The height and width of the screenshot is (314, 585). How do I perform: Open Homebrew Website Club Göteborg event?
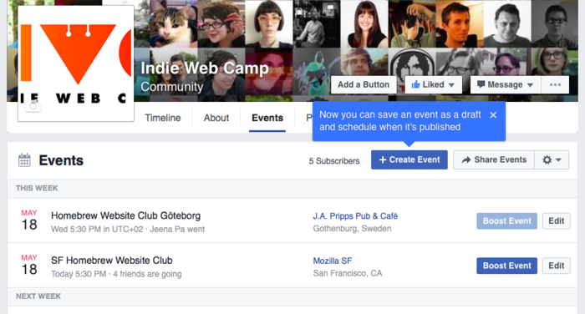tap(125, 215)
